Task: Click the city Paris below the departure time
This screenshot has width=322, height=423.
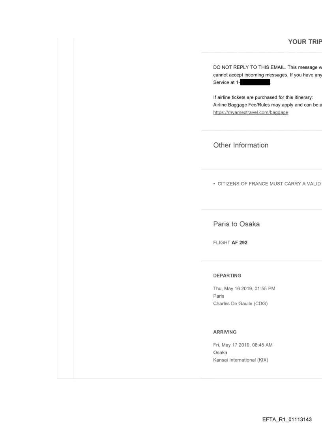Action: pyautogui.click(x=218, y=296)
